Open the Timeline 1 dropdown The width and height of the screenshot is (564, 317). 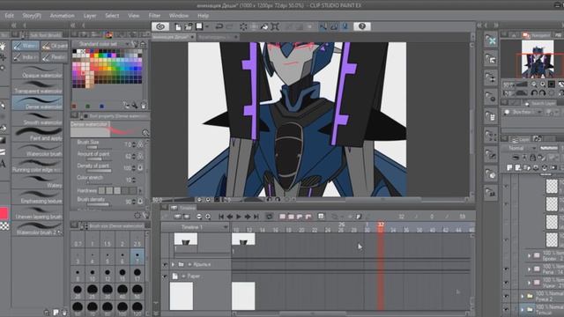tap(226, 227)
